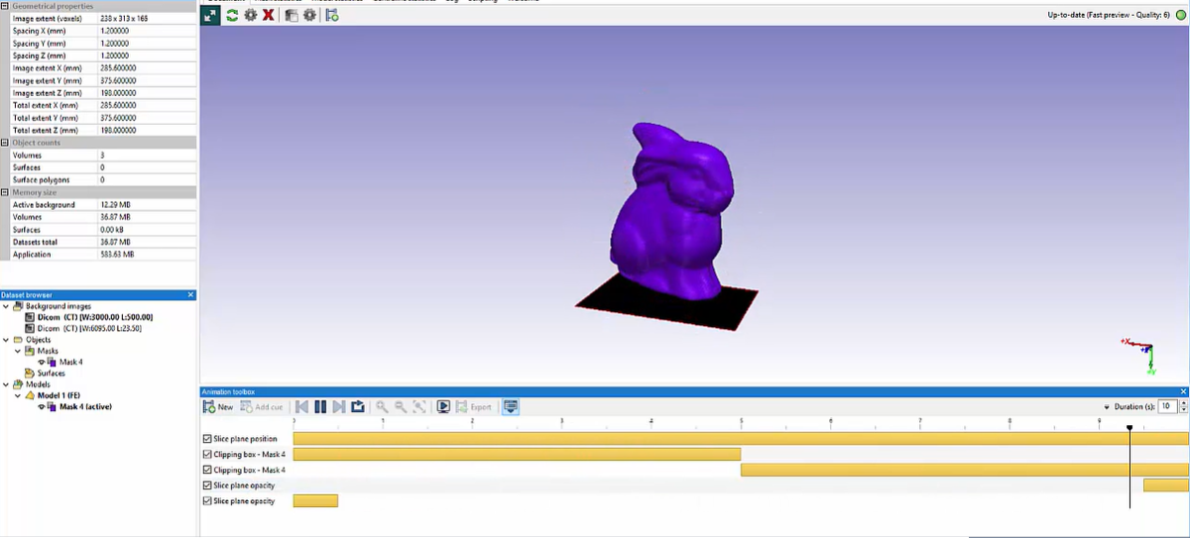Click the second gear icon in 3D toolbar

310,16
